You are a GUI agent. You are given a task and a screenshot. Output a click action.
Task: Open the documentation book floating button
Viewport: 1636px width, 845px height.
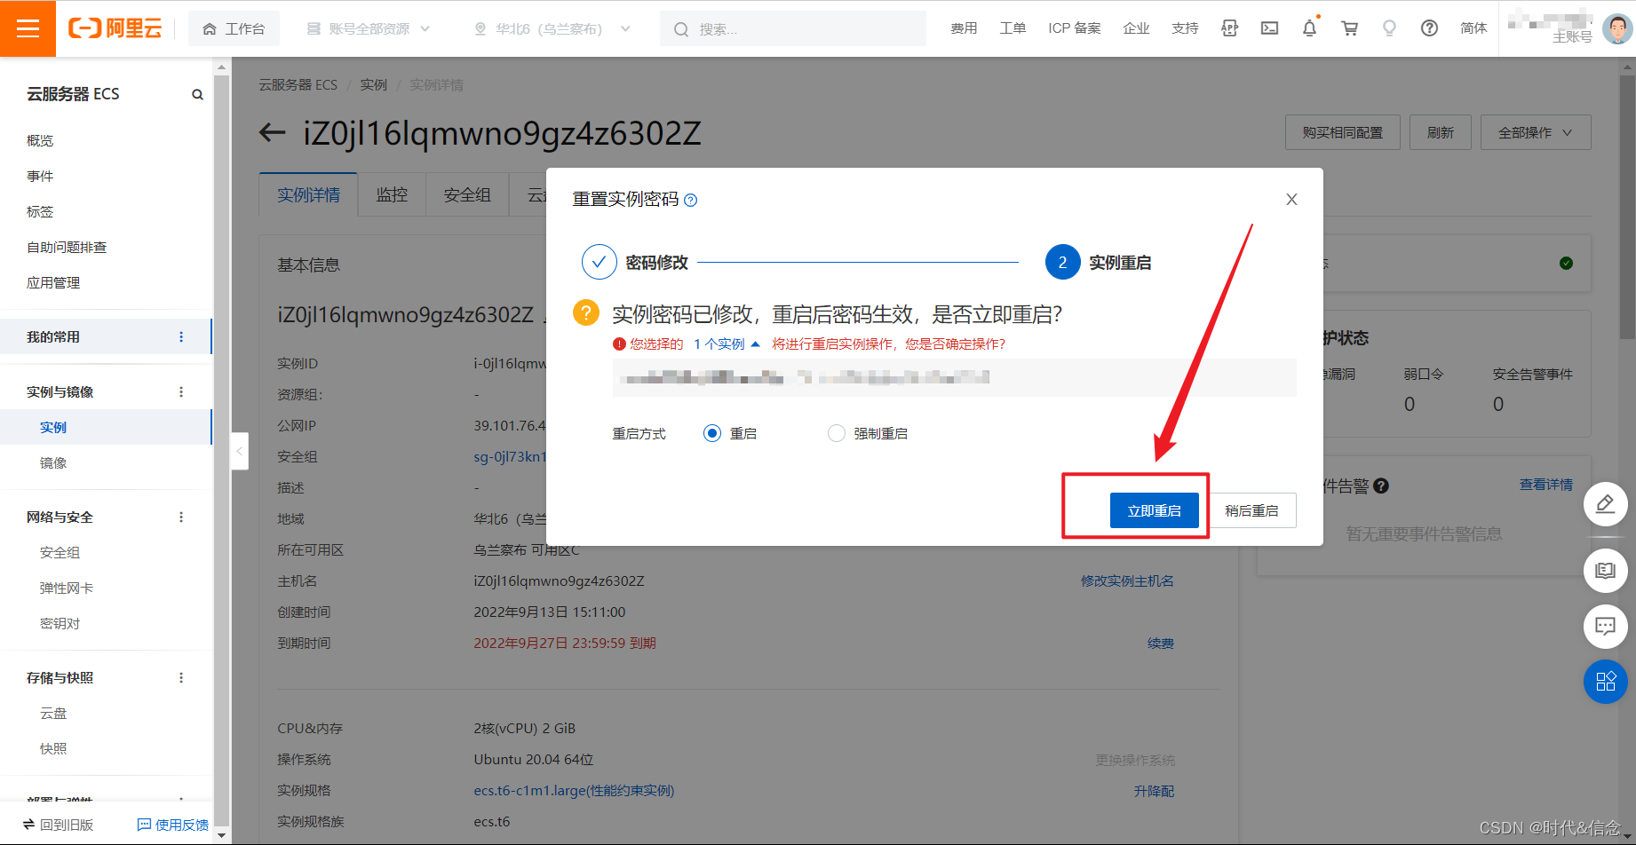tap(1605, 571)
